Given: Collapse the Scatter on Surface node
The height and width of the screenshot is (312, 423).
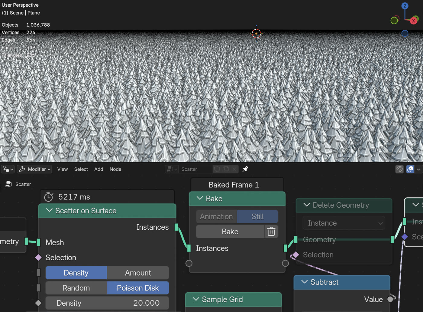Looking at the screenshot, I should pyautogui.click(x=49, y=210).
